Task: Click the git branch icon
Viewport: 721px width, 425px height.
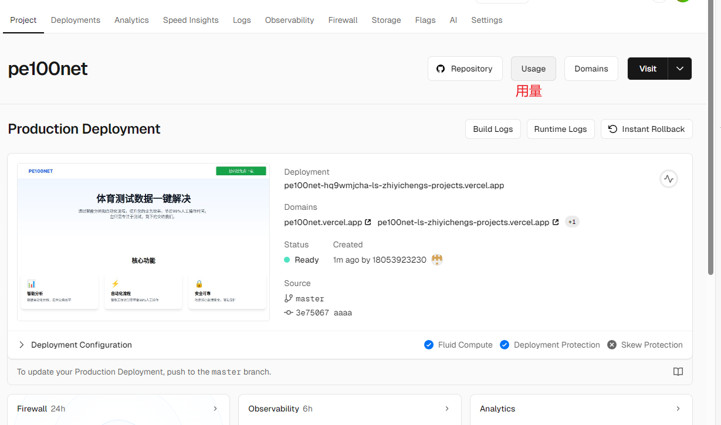Action: (288, 298)
